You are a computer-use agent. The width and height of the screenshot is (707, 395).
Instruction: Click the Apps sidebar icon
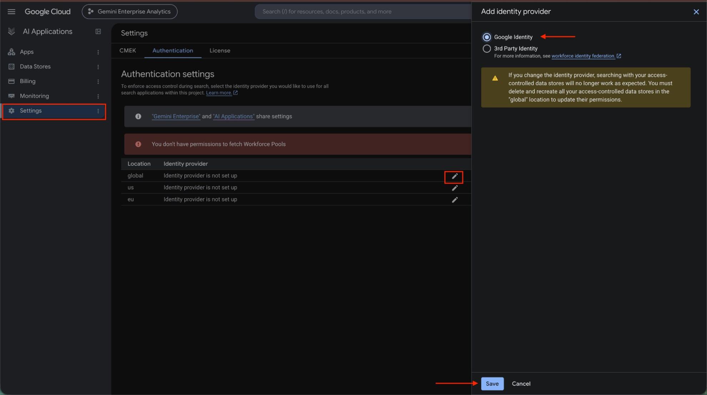[11, 52]
